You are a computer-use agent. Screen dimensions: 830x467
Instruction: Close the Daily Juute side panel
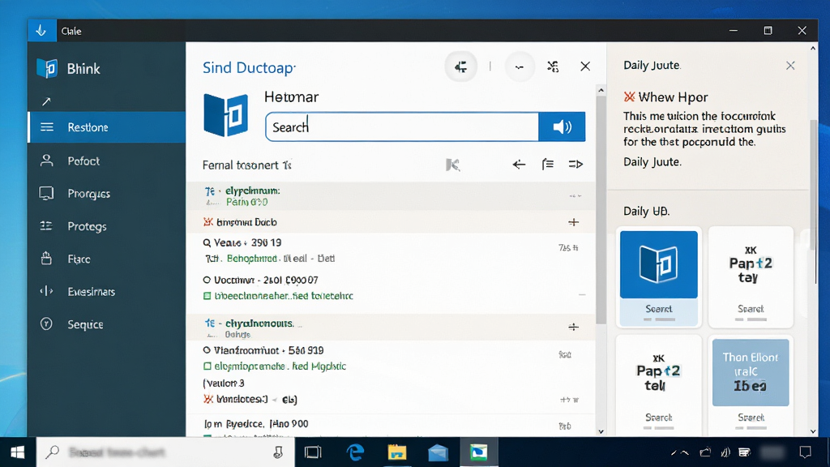pyautogui.click(x=790, y=66)
